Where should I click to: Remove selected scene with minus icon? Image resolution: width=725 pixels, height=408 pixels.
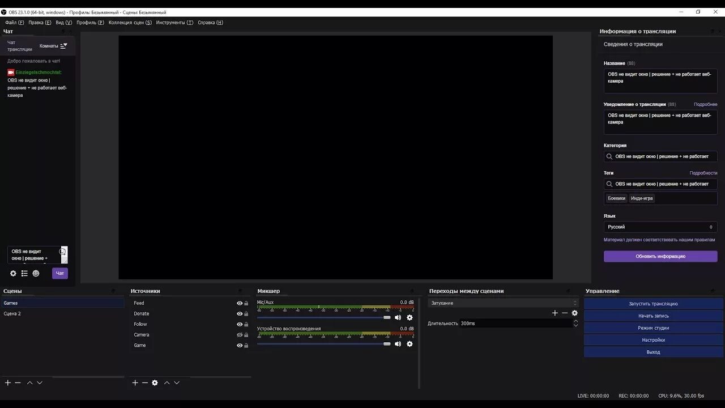pyautogui.click(x=18, y=382)
